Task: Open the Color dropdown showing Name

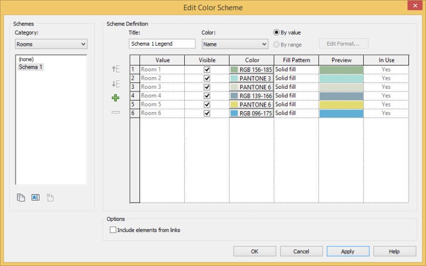Action: (x=235, y=44)
